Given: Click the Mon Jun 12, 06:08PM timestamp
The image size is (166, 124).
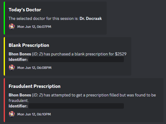Looking at the screenshot, I should [34, 68].
